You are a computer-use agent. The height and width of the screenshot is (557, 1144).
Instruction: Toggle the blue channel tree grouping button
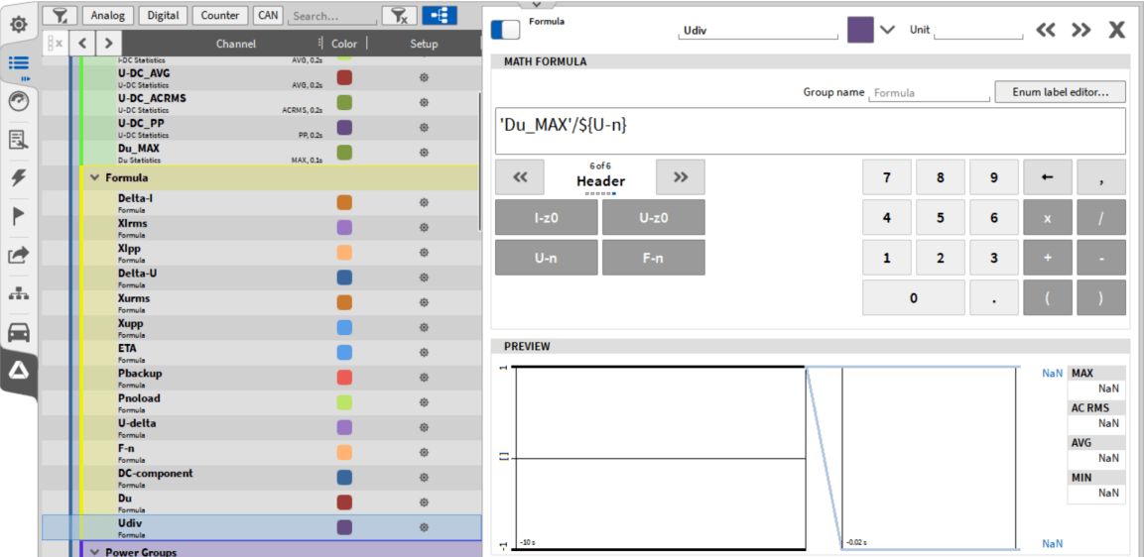[x=439, y=15]
